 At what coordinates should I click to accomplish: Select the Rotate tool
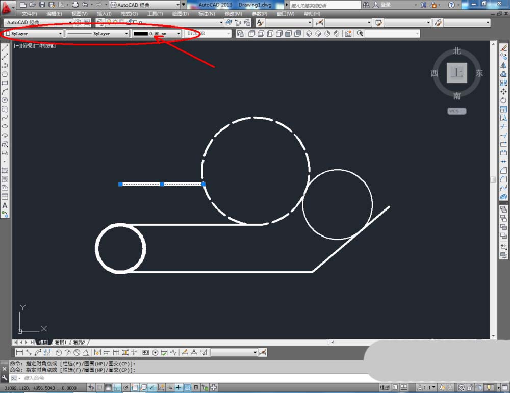503,100
